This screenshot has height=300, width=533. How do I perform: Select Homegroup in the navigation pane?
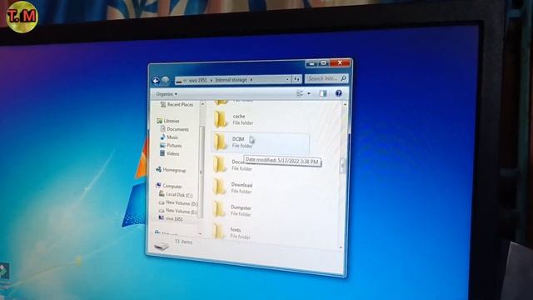(x=174, y=170)
